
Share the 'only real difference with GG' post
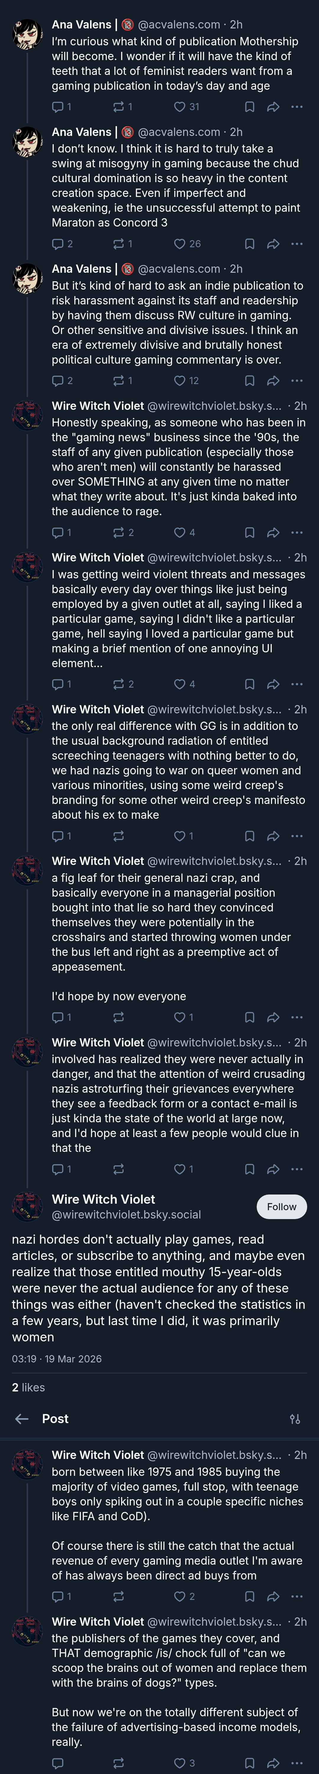[273, 836]
